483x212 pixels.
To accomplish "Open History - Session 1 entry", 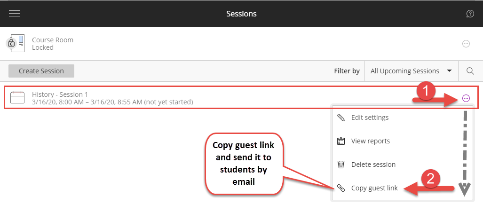I will pos(60,94).
